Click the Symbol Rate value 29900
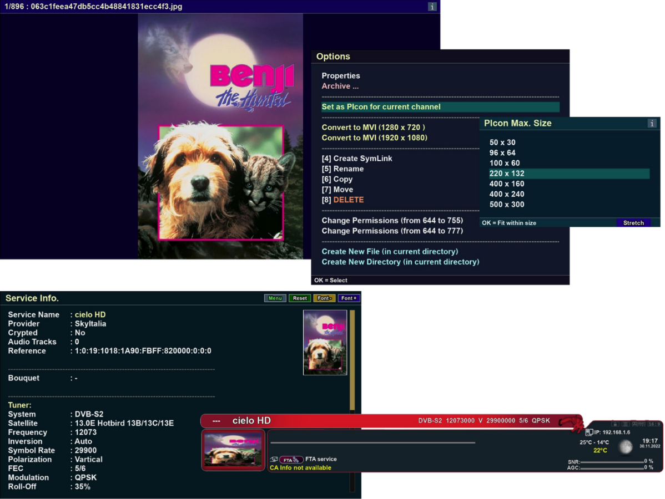Screen dimensions: 665x499 pos(85,450)
